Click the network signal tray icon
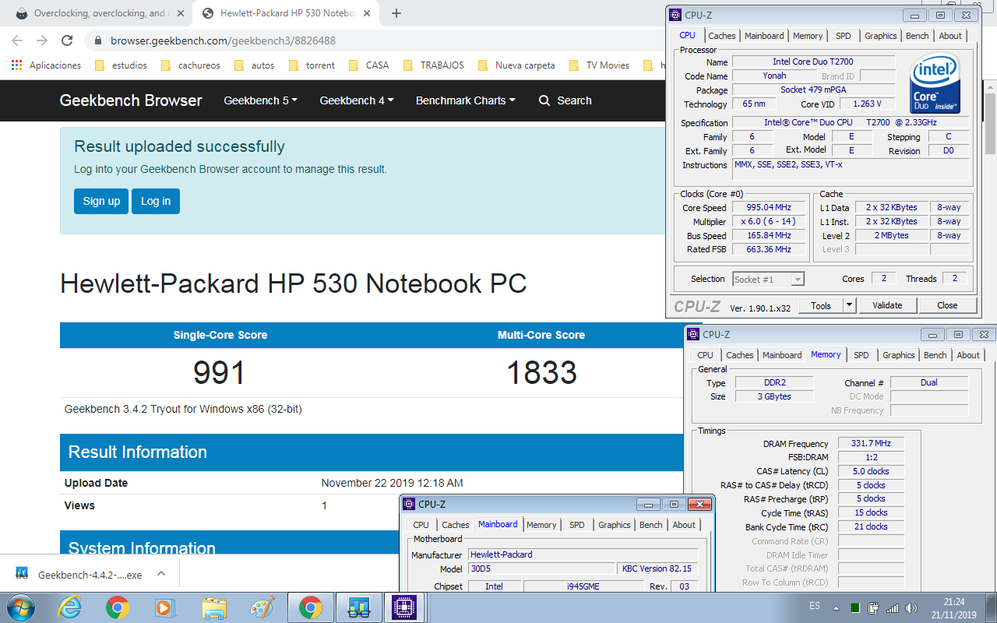 (x=892, y=607)
